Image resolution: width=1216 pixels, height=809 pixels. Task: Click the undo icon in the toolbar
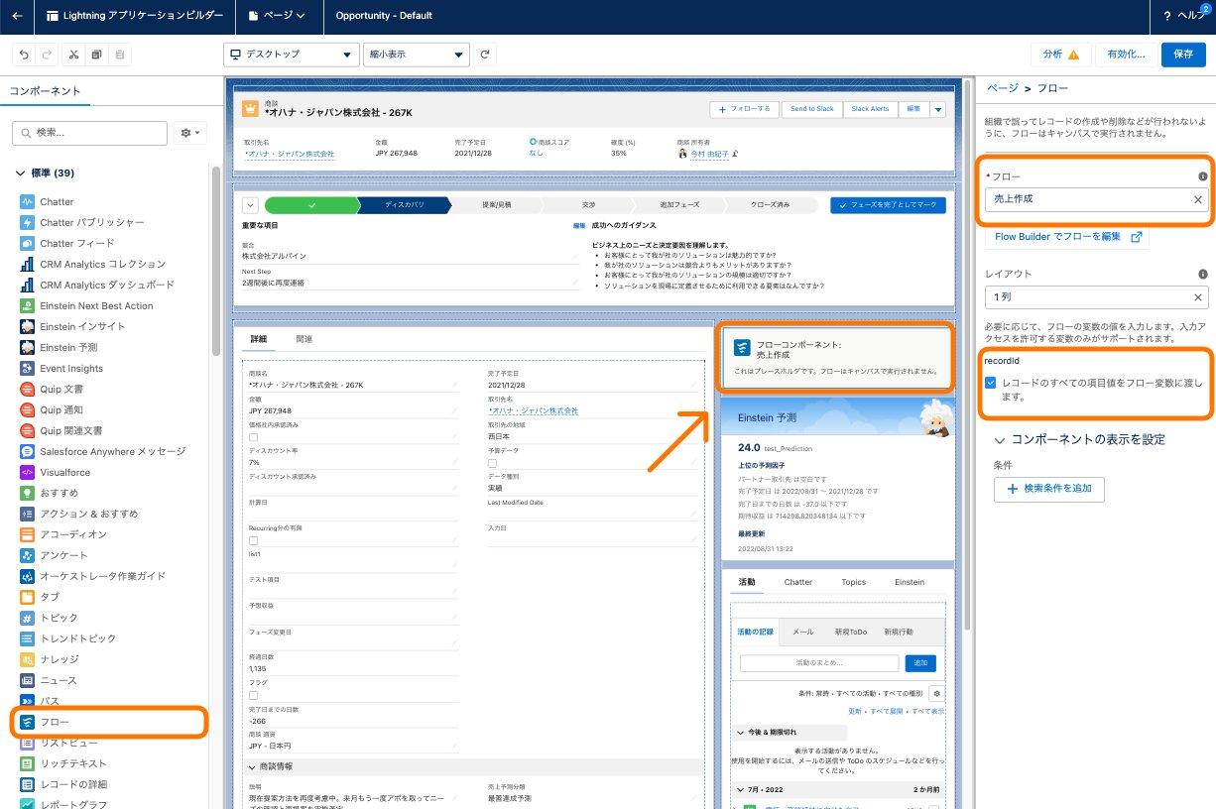pyautogui.click(x=24, y=55)
